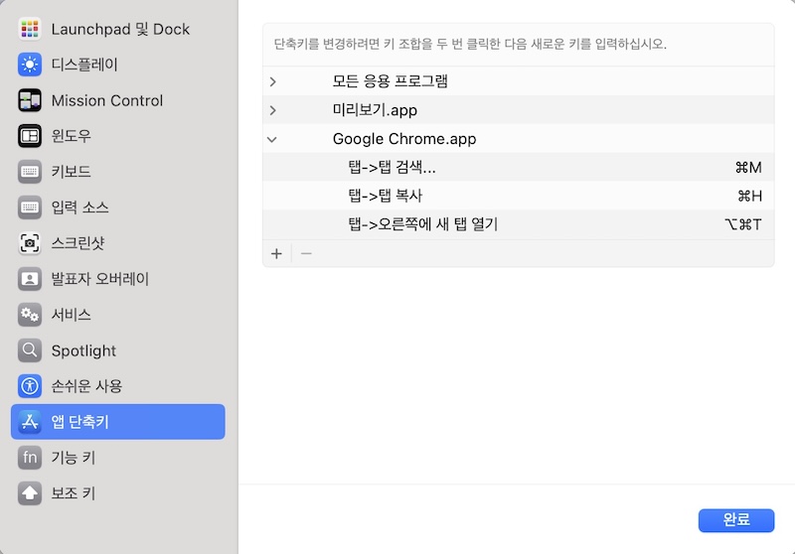
Task: Click the ⌘M key combination
Action: click(x=748, y=168)
